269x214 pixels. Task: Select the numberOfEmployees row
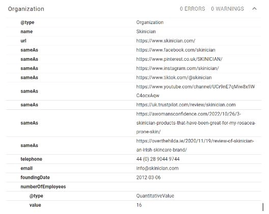133,186
